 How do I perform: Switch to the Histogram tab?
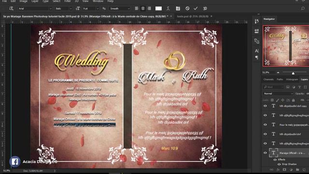pos(292,79)
